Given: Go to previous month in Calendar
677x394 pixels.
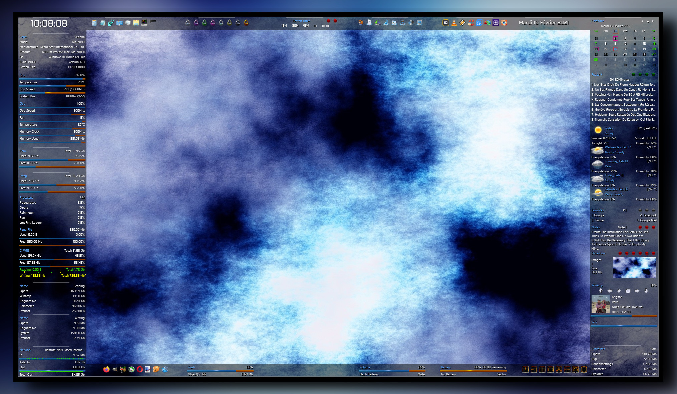Looking at the screenshot, I should (x=642, y=21).
